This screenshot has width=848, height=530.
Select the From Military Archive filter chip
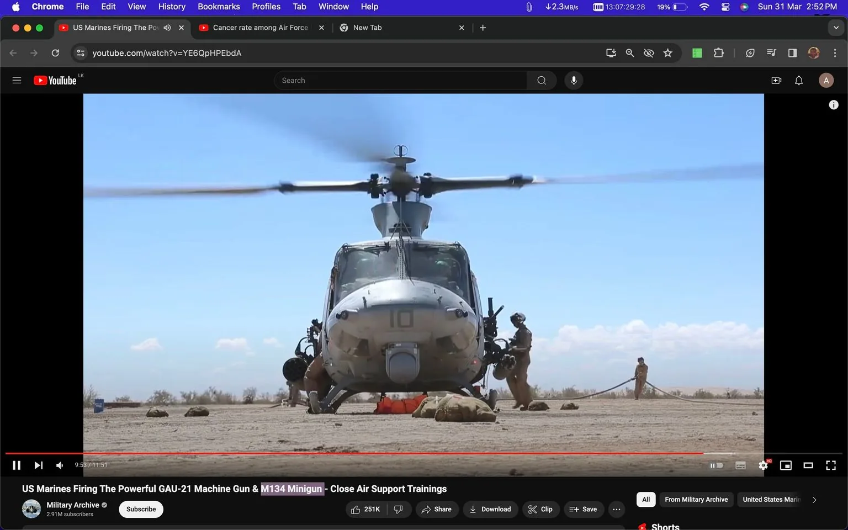pos(696,499)
